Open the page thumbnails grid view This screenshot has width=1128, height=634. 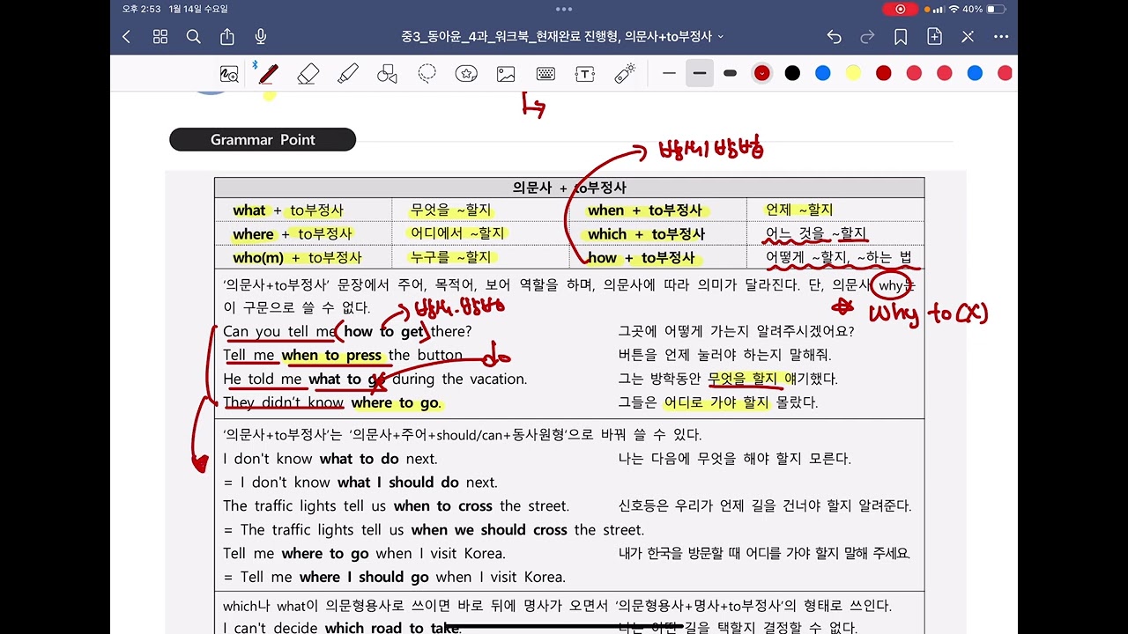(x=160, y=37)
